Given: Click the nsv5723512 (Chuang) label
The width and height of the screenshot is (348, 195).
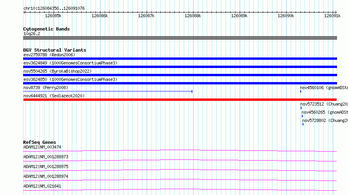Looking at the screenshot, I should (x=324, y=104).
